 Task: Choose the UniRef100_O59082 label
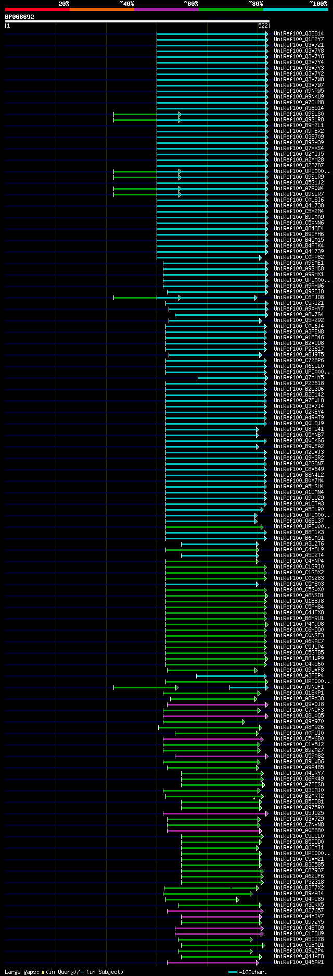(x=299, y=756)
